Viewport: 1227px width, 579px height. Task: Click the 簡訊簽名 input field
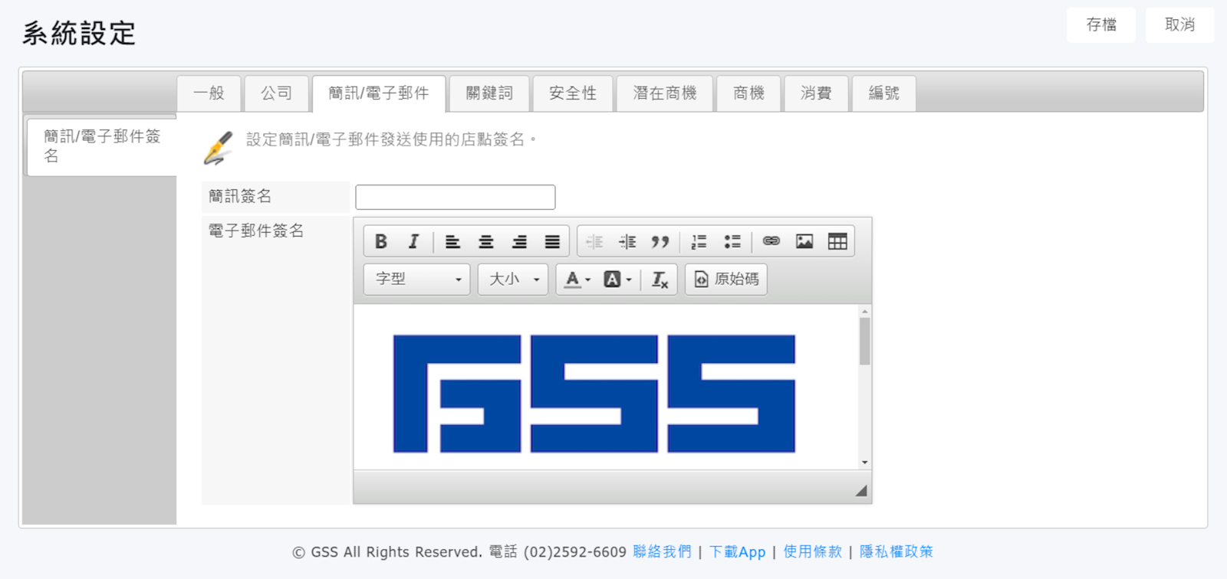click(455, 197)
